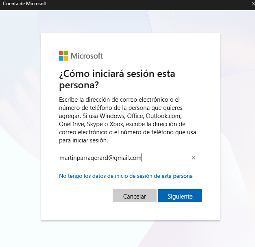The image size is (255, 247).
Task: Clear the email field with the X icon
Action: pyautogui.click(x=194, y=157)
